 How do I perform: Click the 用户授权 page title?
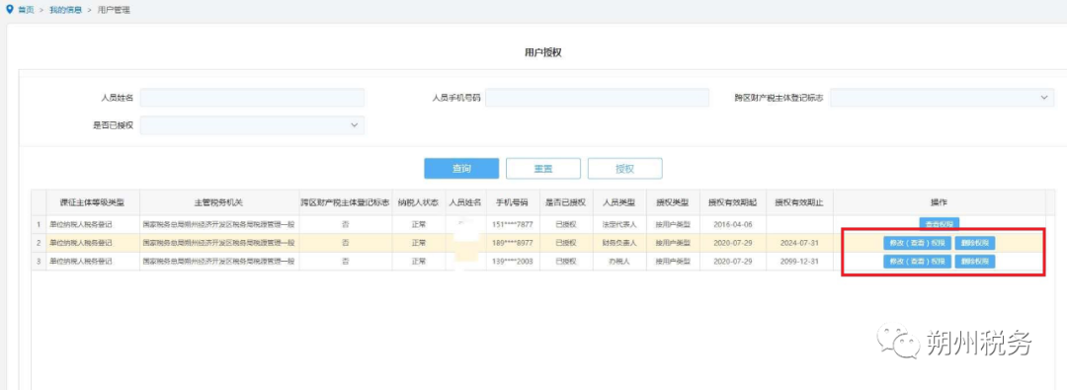point(543,52)
